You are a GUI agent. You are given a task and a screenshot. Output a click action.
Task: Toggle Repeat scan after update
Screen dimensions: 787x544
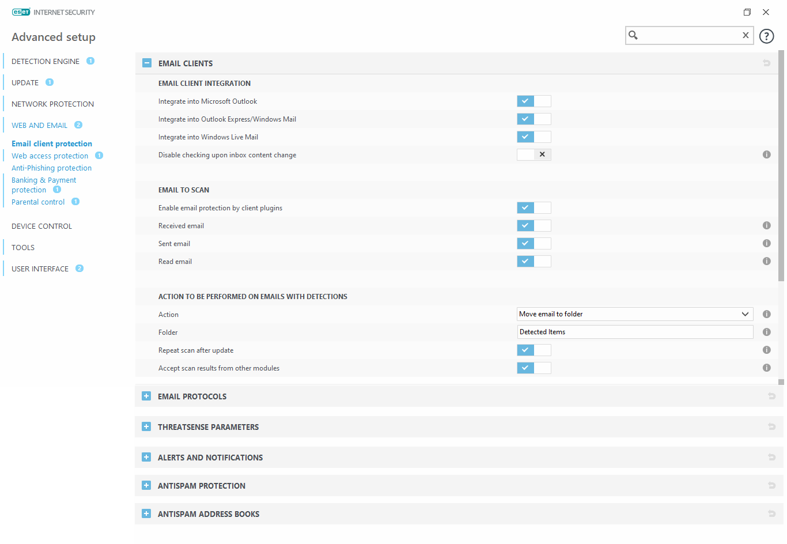(534, 350)
